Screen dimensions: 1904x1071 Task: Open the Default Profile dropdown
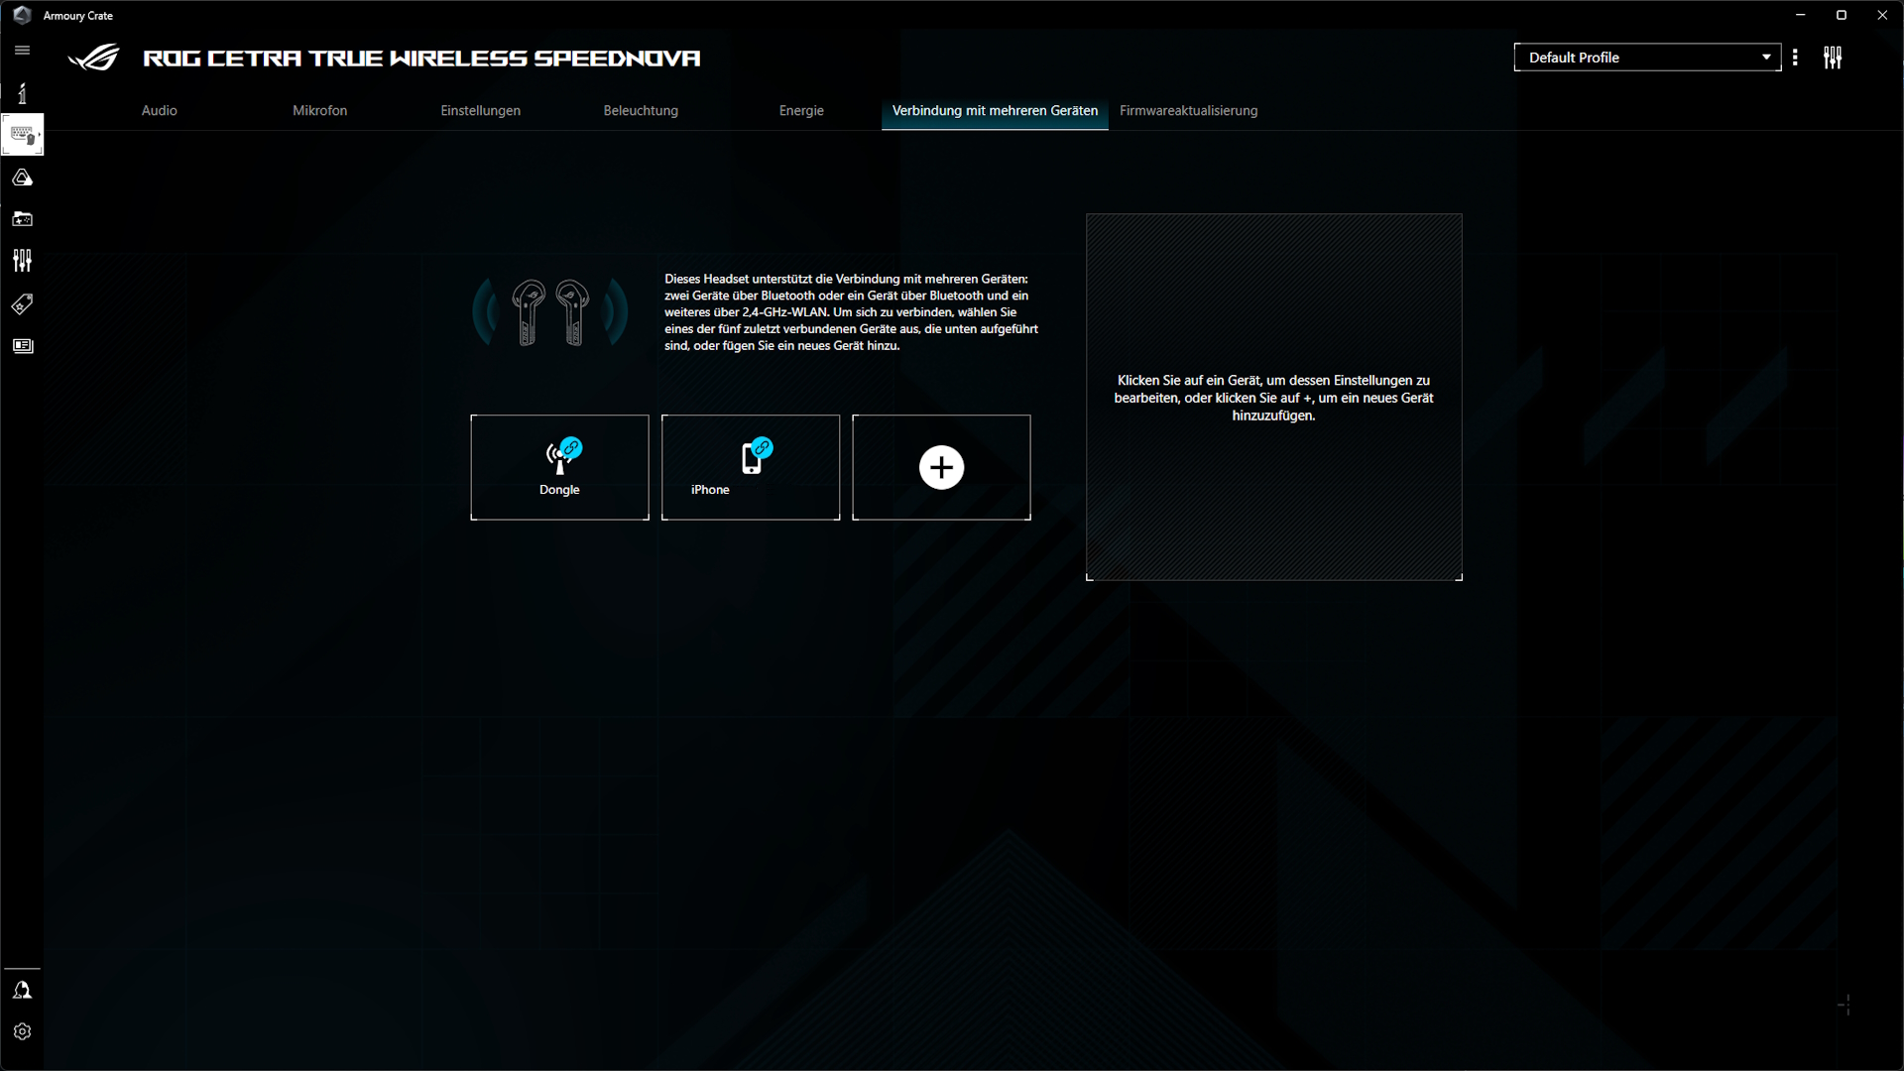tap(1647, 57)
